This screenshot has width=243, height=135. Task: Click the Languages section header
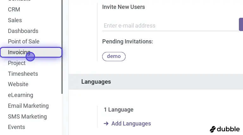click(x=96, y=82)
